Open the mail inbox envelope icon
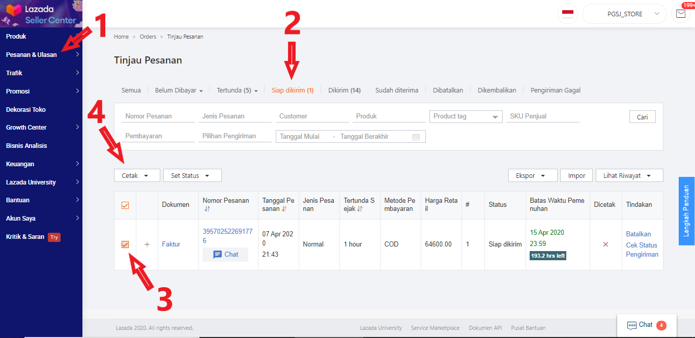695x338 pixels. coord(681,14)
